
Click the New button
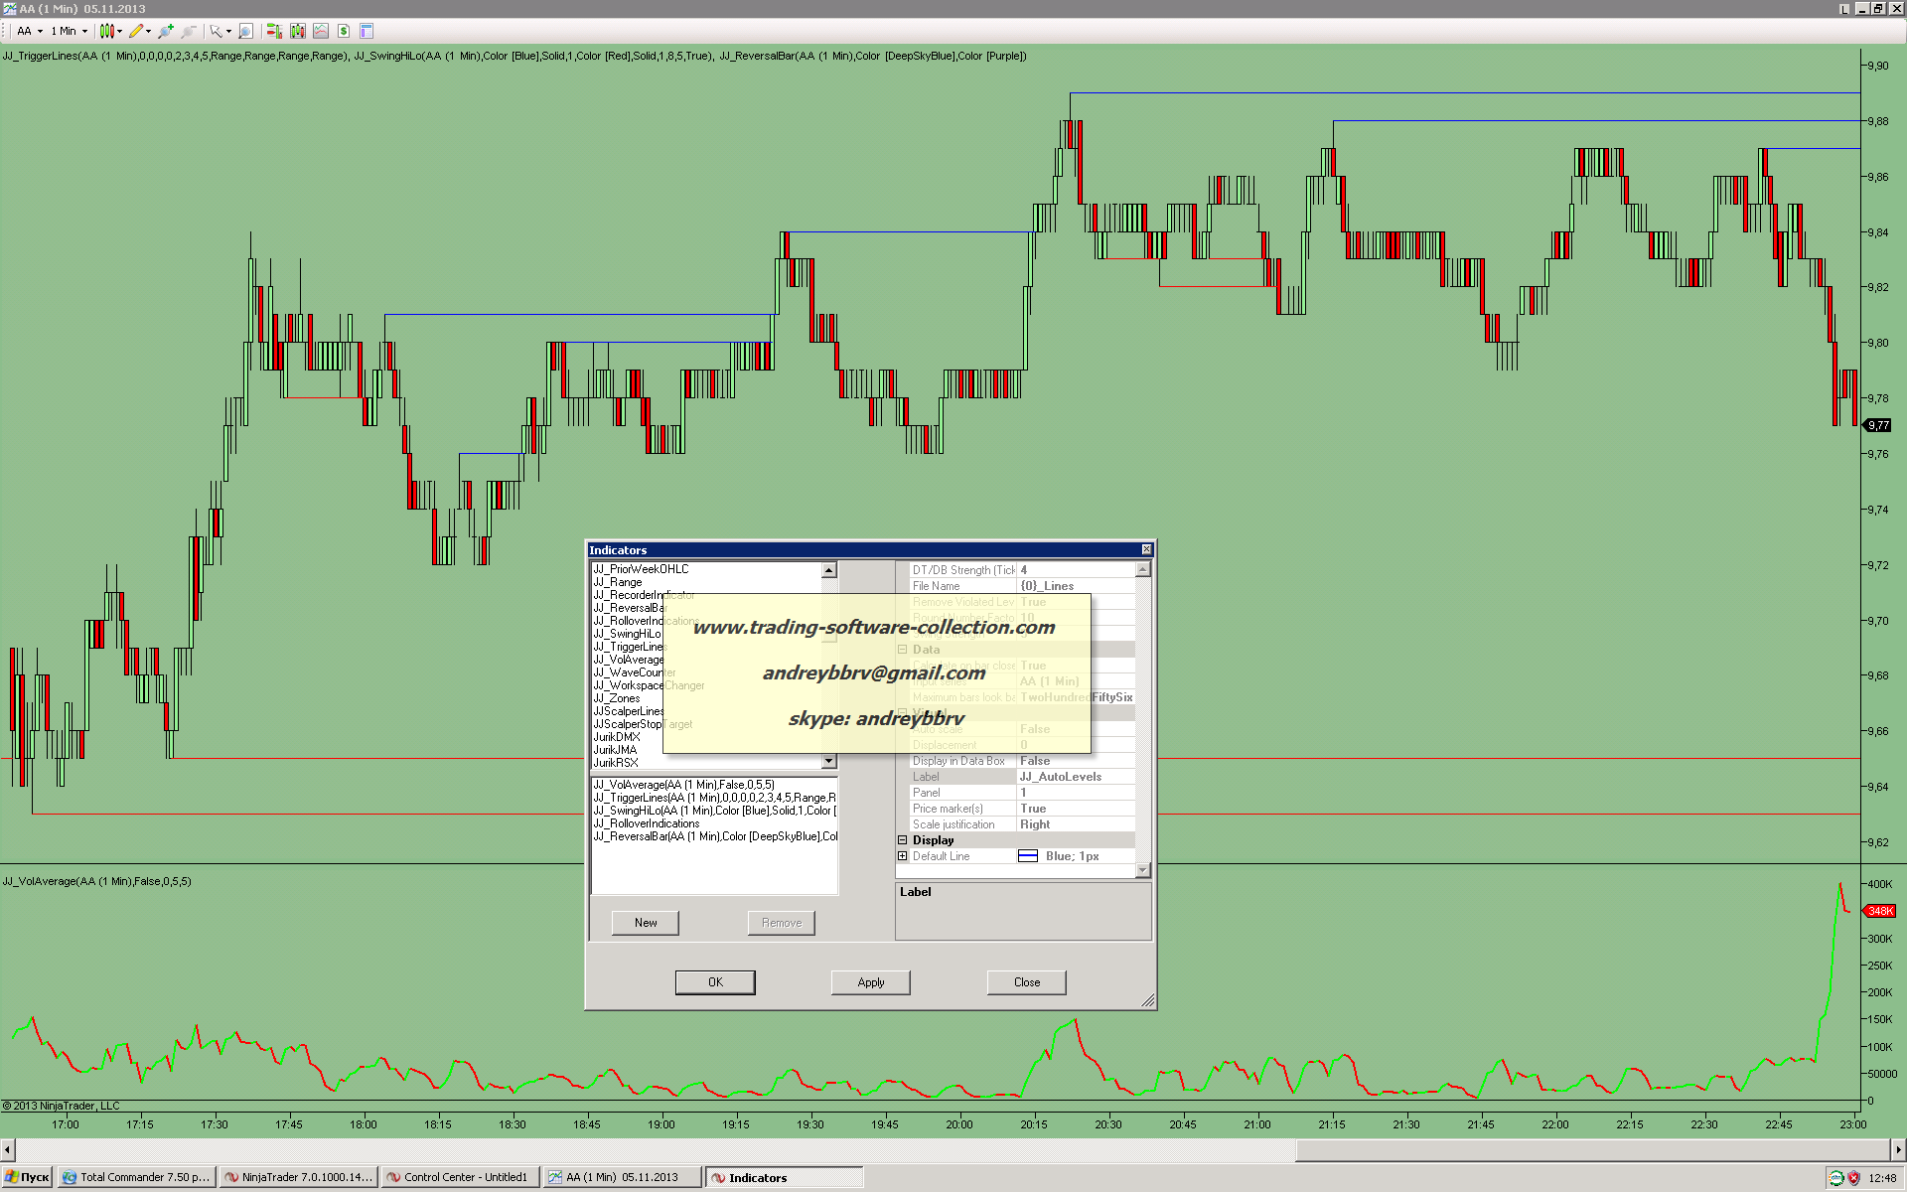tap(646, 923)
